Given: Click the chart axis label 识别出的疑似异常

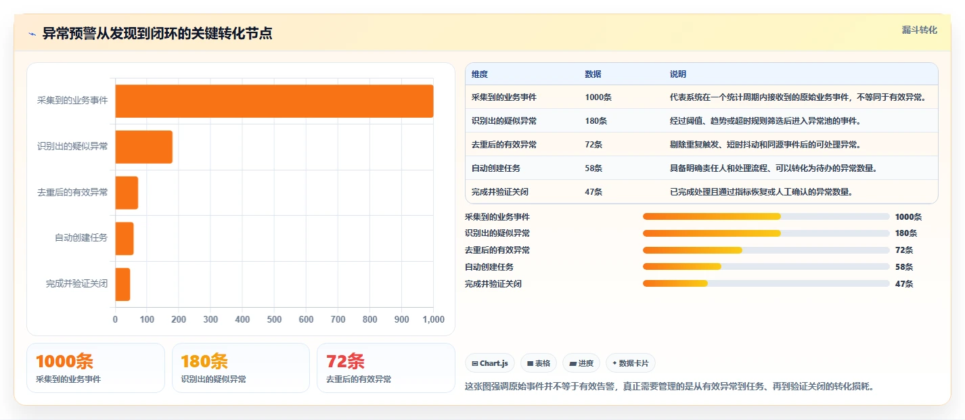Looking at the screenshot, I should point(72,146).
